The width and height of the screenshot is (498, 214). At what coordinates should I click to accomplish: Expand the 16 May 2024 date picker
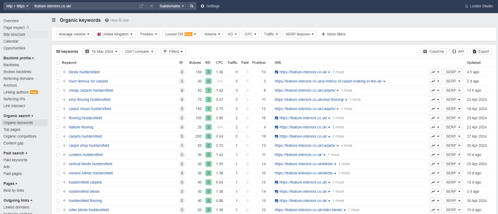point(101,51)
